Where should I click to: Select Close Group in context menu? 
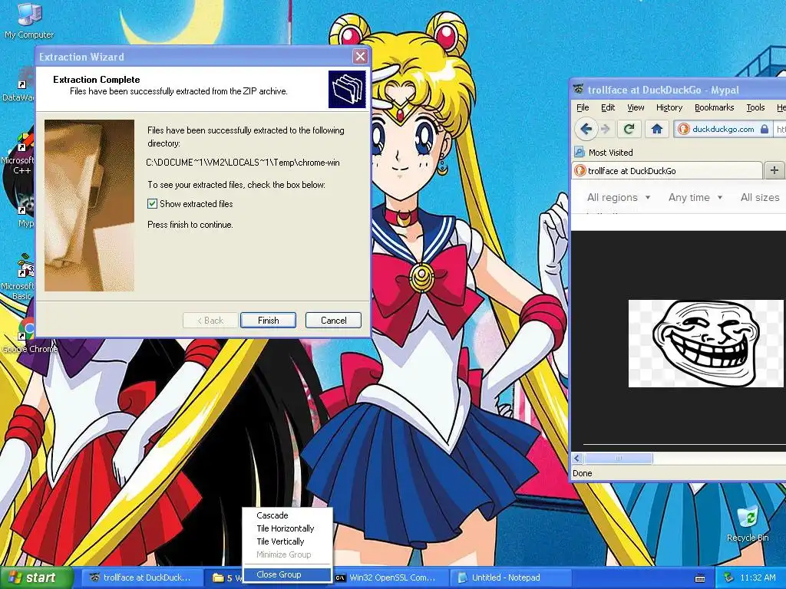point(287,574)
